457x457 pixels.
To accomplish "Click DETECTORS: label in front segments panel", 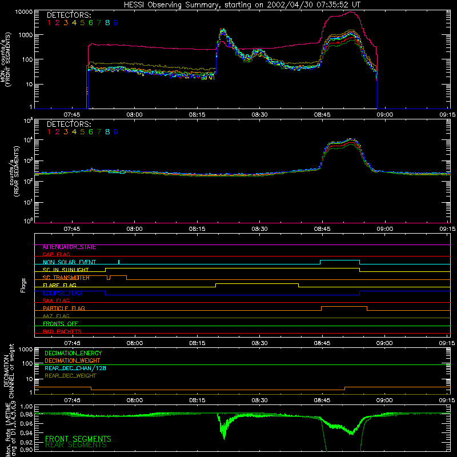I will point(69,15).
